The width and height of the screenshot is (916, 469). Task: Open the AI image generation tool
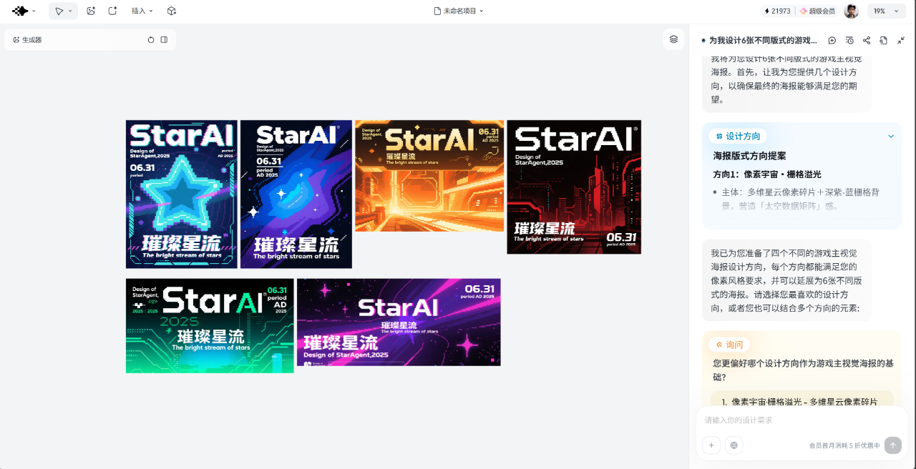[x=91, y=11]
